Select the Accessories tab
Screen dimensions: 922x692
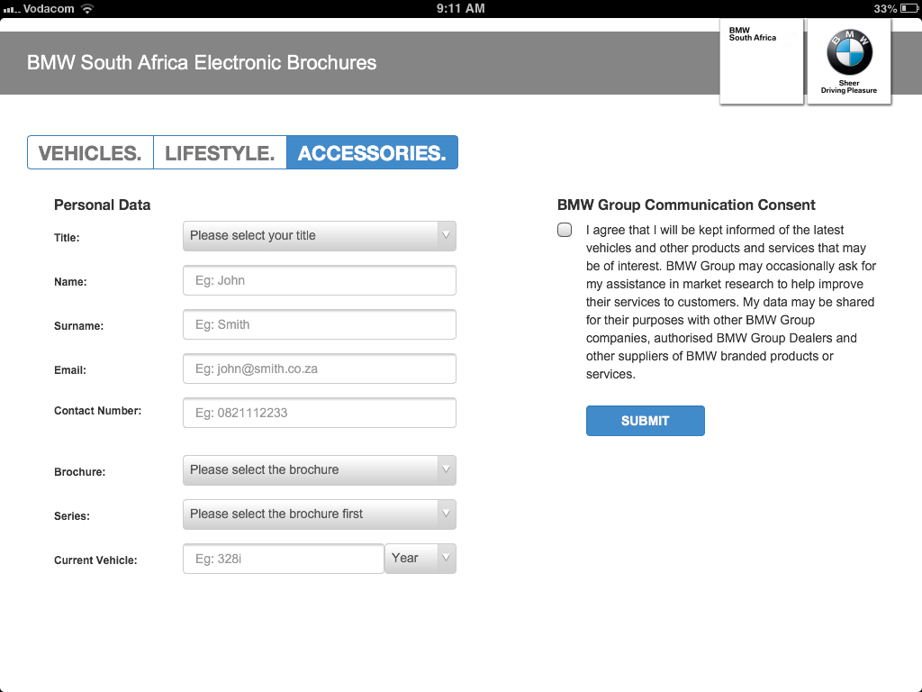click(x=372, y=153)
